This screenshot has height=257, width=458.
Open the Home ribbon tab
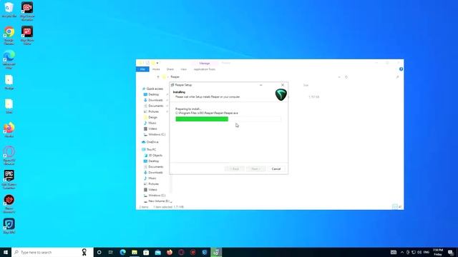[x=156, y=69]
